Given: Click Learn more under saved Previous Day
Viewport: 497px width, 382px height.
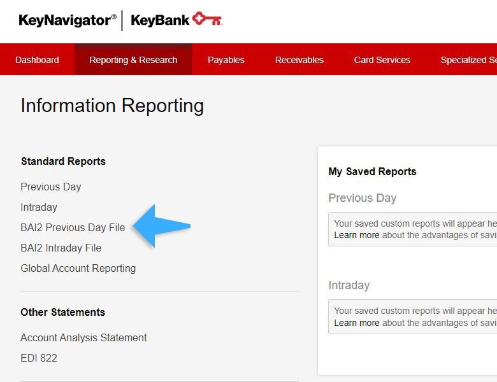Looking at the screenshot, I should [356, 235].
